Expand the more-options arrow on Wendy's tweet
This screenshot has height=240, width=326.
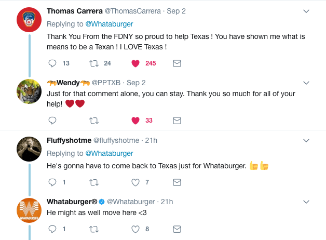click(x=306, y=83)
